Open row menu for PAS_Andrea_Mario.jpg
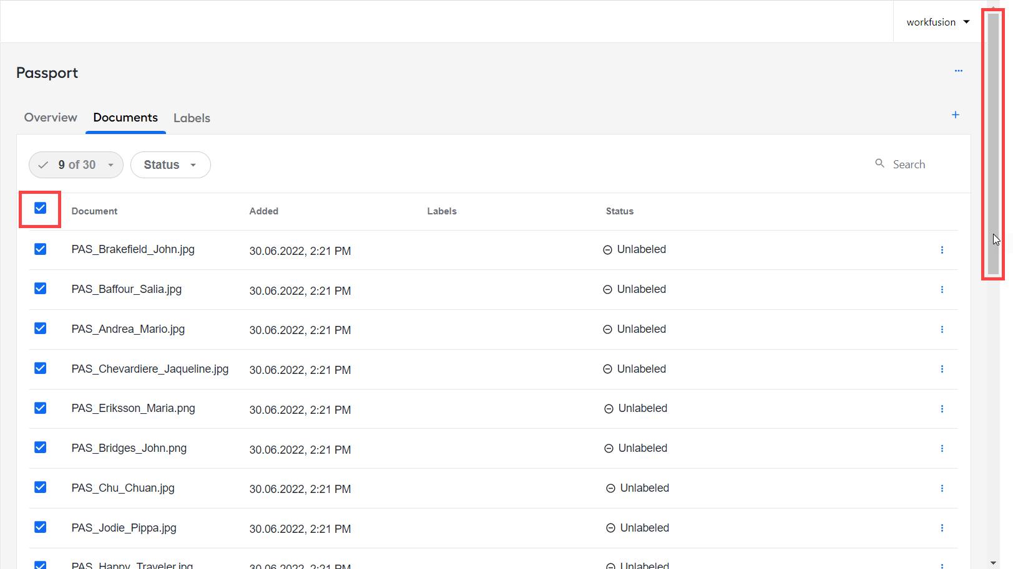 pos(942,329)
